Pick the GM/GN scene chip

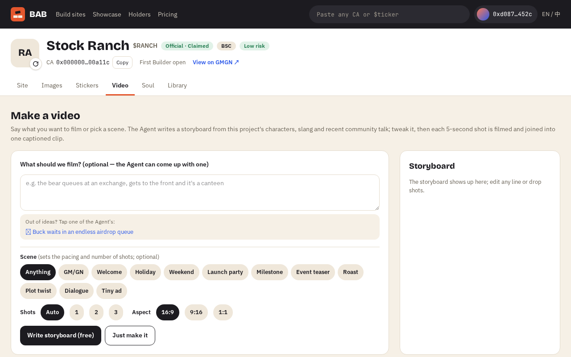74,272
